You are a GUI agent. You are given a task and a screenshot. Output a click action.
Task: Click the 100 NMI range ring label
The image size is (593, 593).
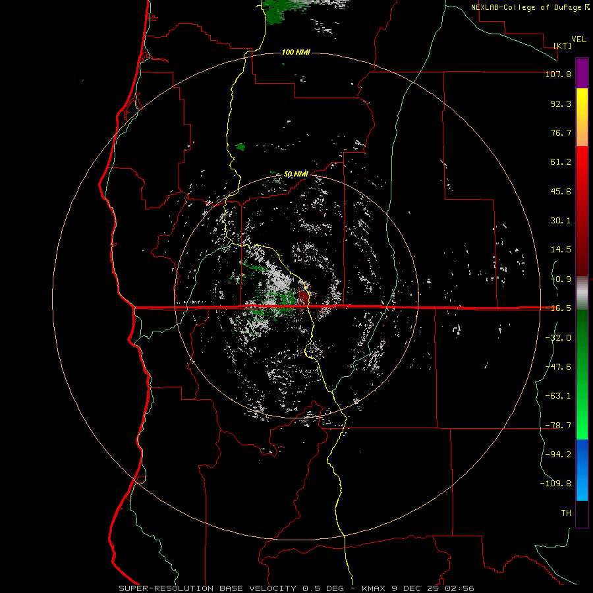click(x=296, y=52)
